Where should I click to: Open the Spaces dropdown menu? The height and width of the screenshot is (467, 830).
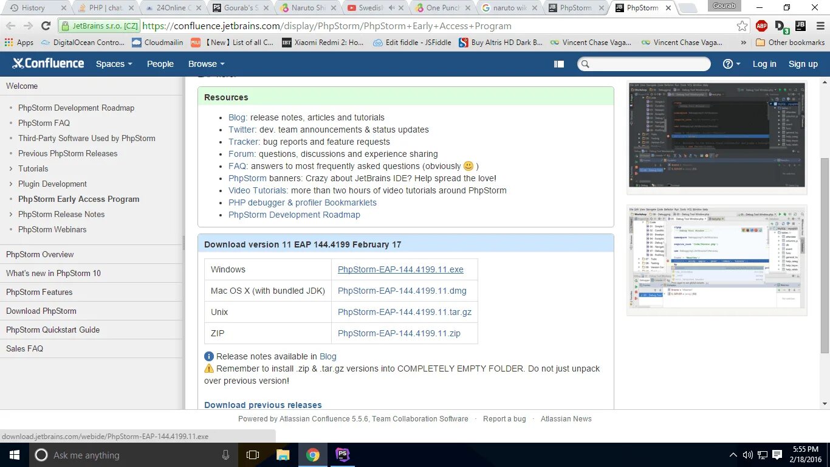(114, 64)
